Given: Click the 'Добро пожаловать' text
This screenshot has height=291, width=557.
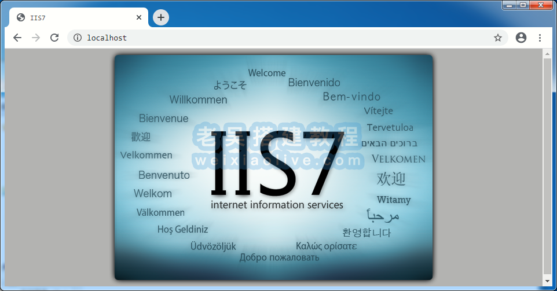Looking at the screenshot, I should click(x=279, y=257).
